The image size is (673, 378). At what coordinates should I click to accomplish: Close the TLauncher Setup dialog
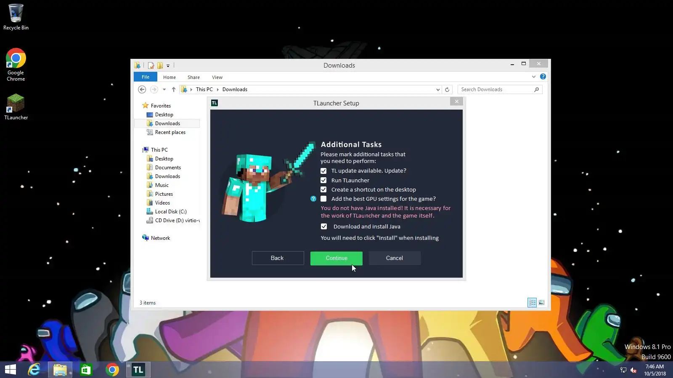456,102
